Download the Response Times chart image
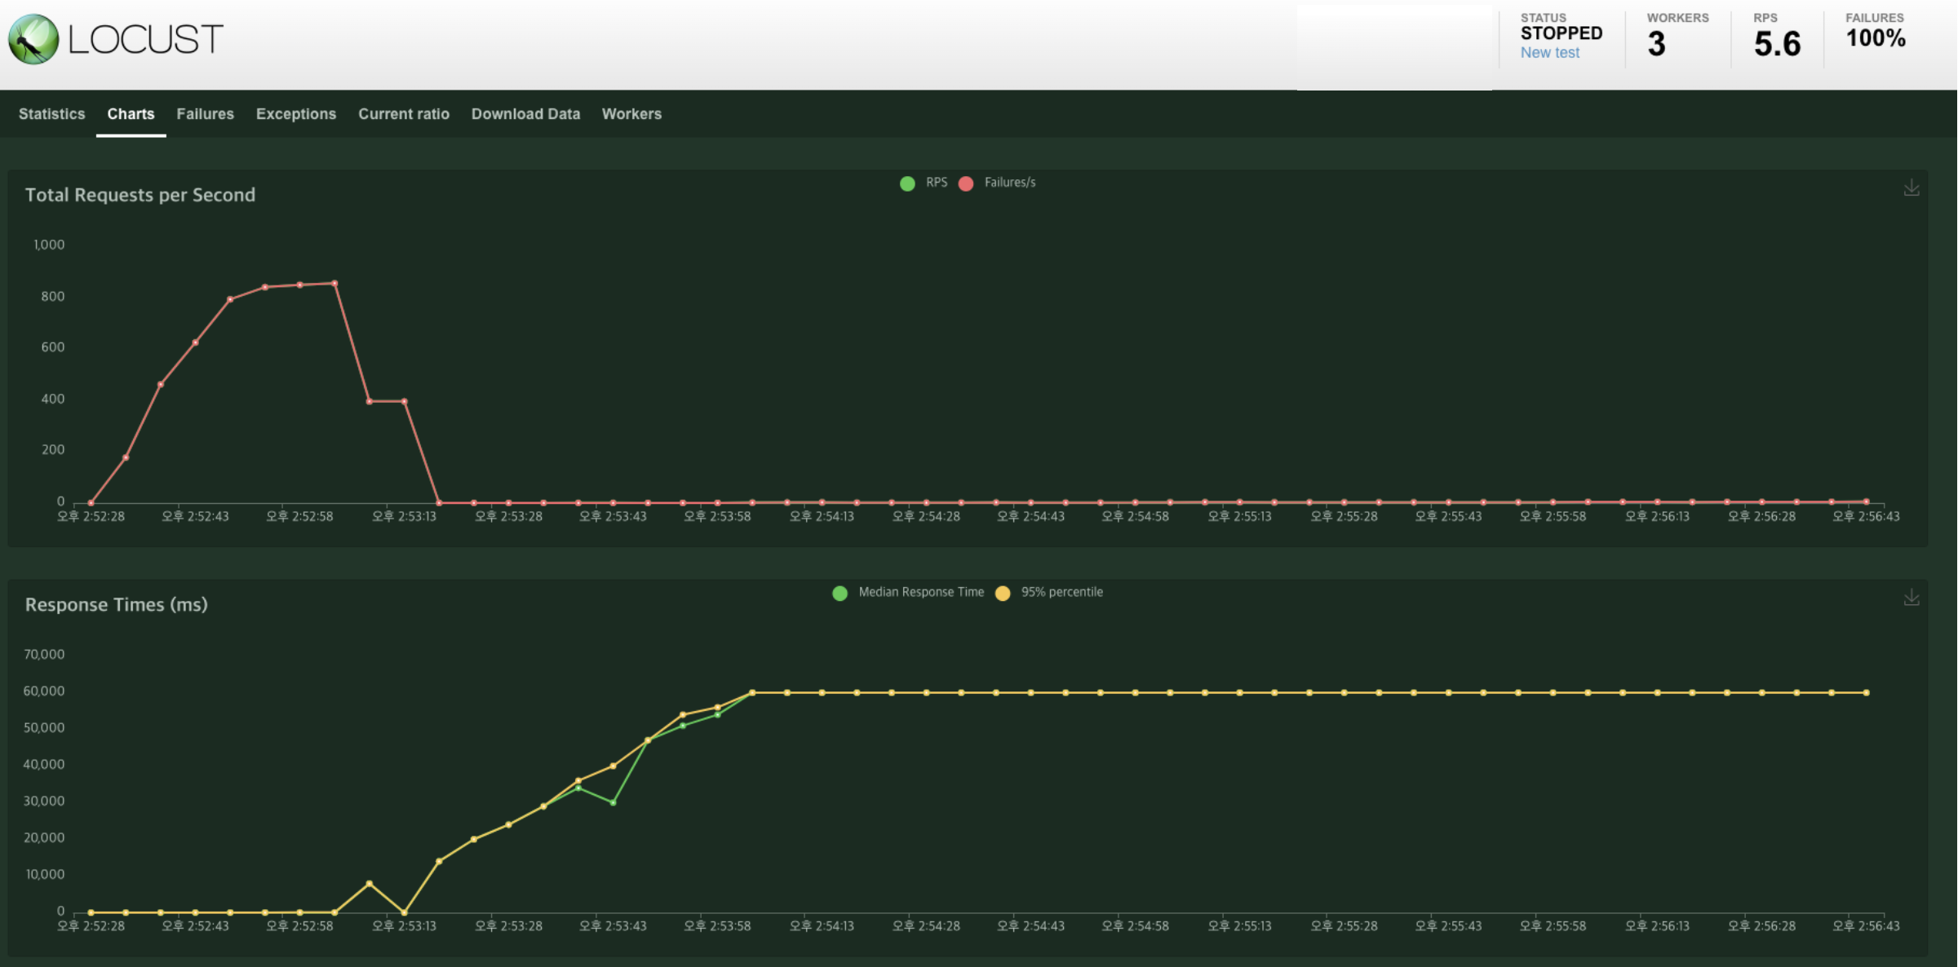This screenshot has width=1958, height=967. click(x=1911, y=598)
